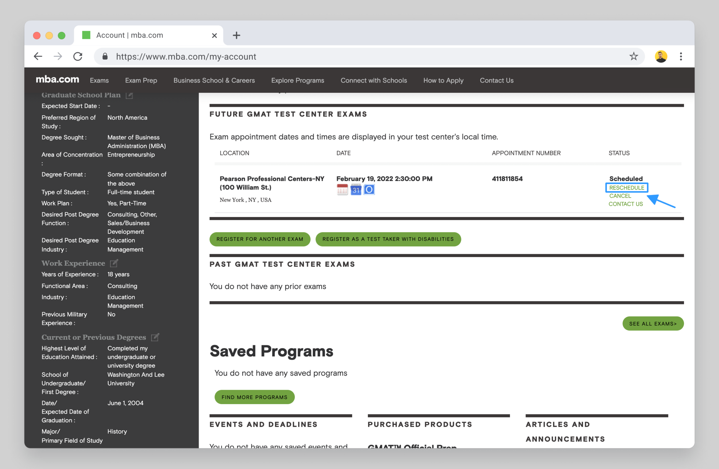Add exam to Google Calendar icon
Viewport: 719px width, 469px height.
click(x=356, y=190)
